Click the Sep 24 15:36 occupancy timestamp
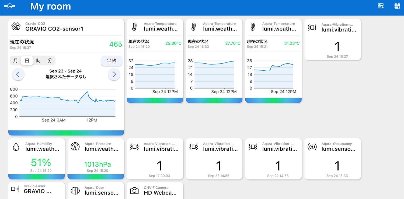The image size is (404, 199). pyautogui.click(x=337, y=176)
